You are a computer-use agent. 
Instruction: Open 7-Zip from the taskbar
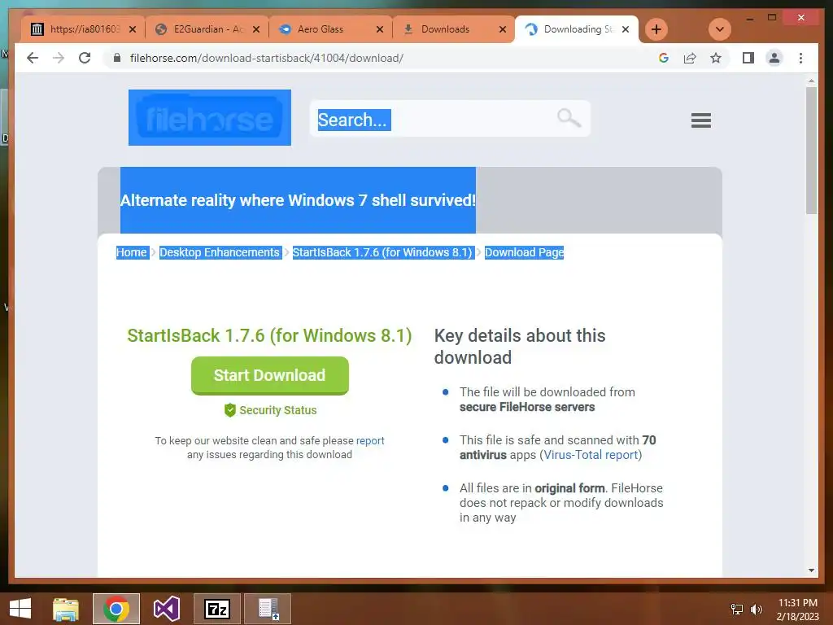[216, 609]
